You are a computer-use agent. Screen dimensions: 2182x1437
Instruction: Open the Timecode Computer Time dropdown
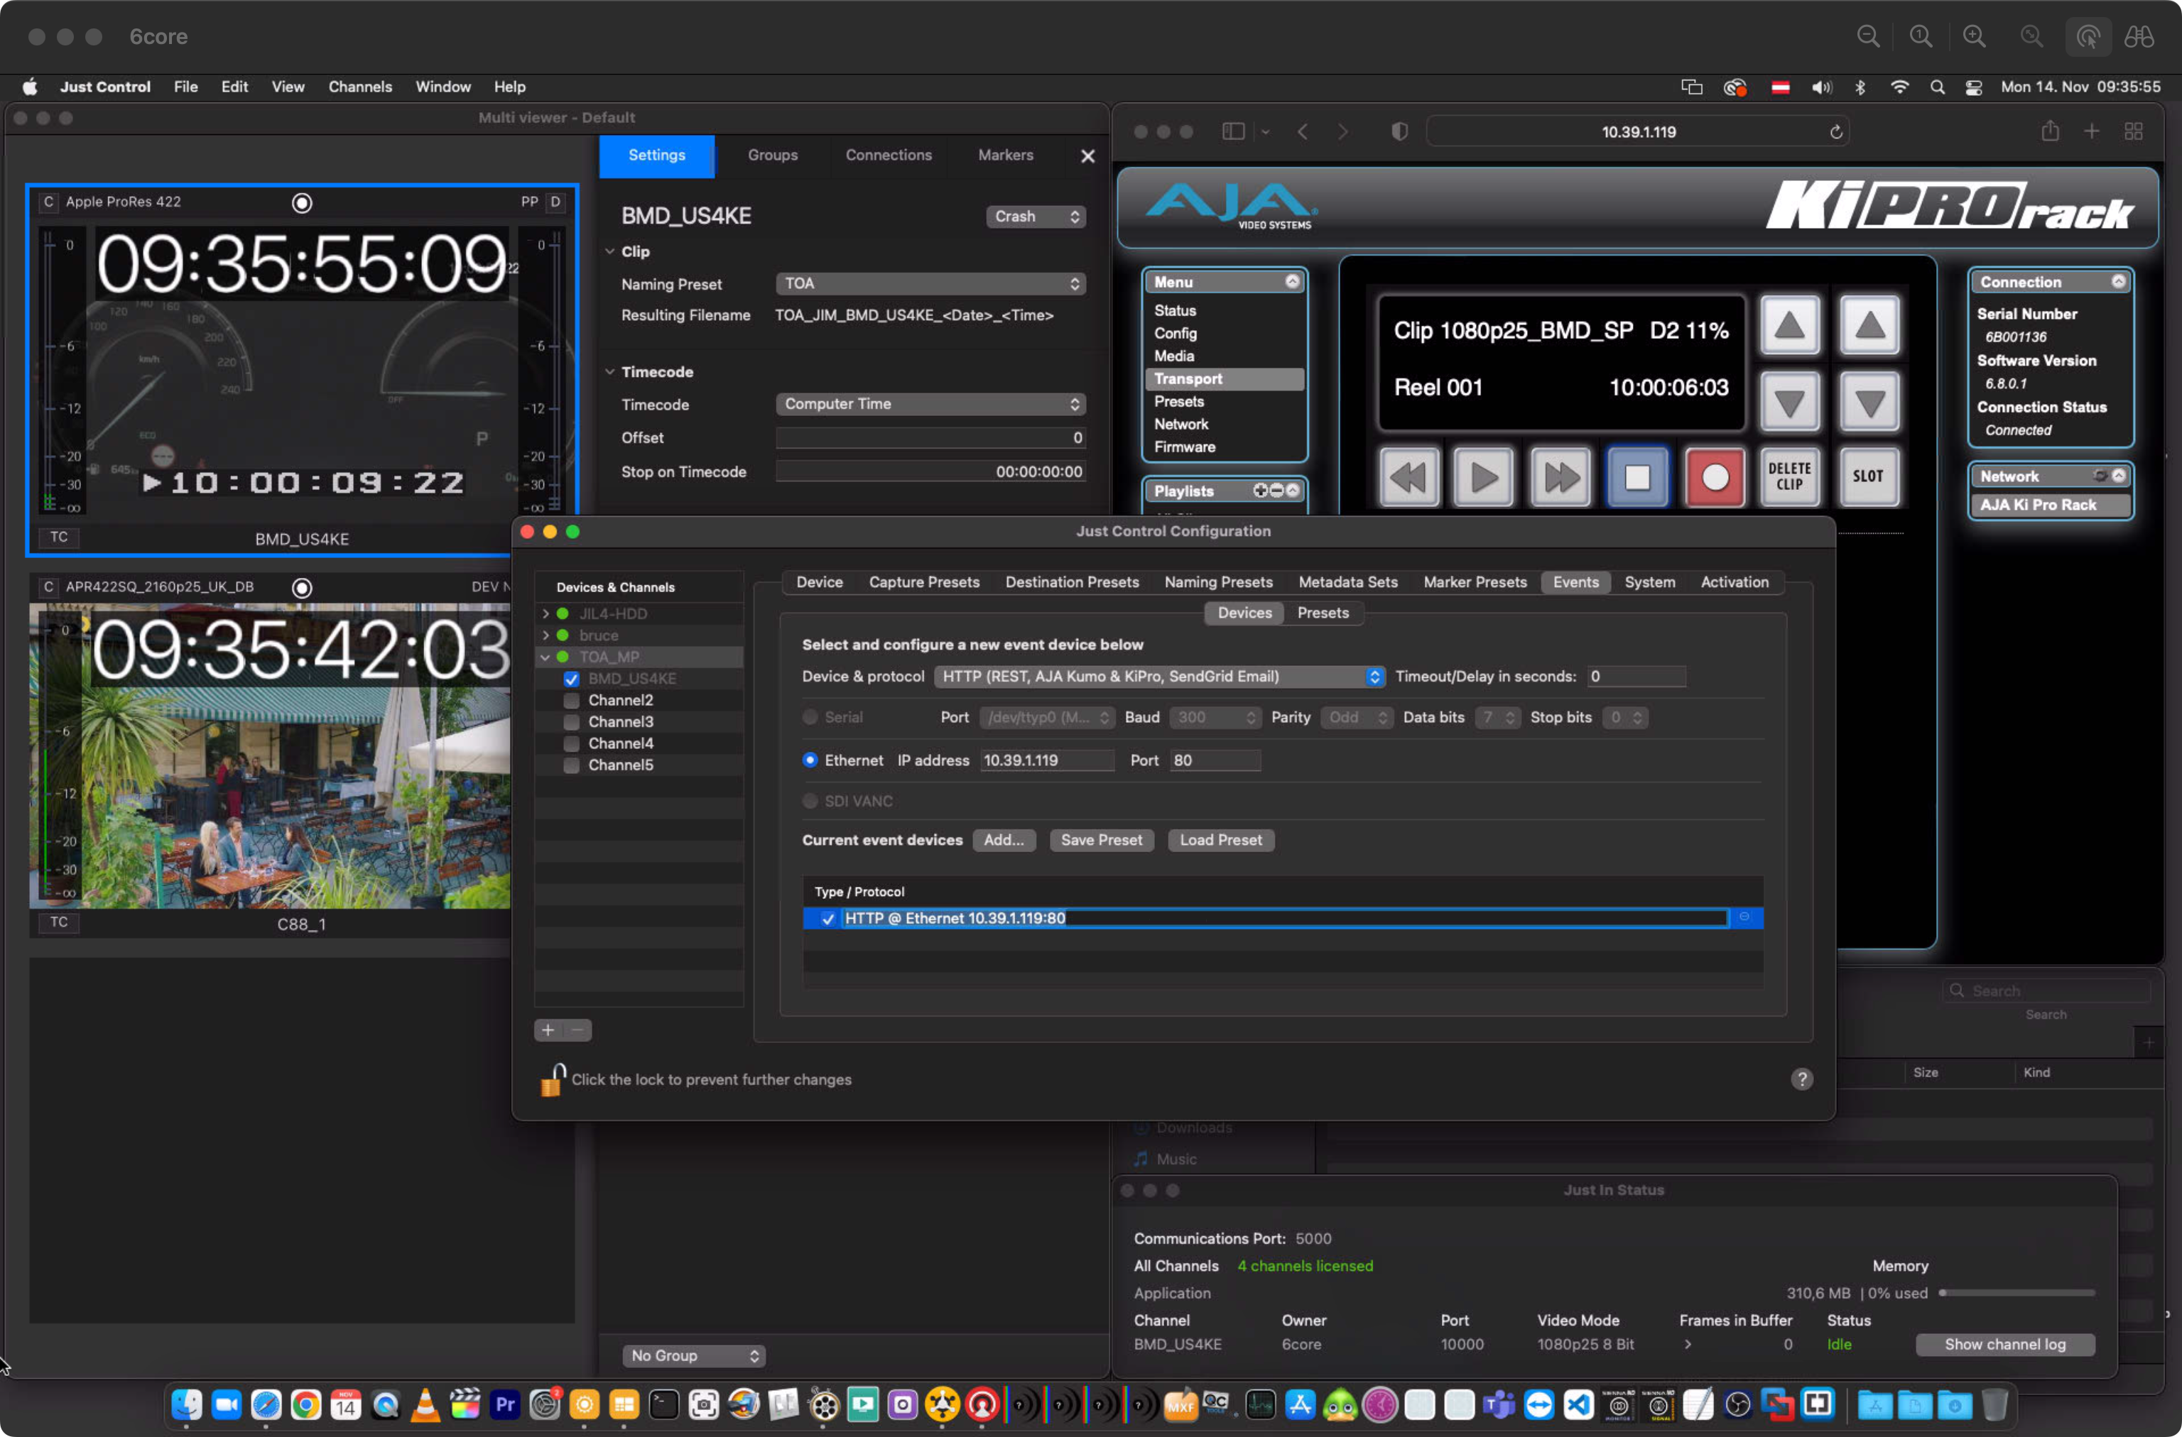pyautogui.click(x=930, y=404)
